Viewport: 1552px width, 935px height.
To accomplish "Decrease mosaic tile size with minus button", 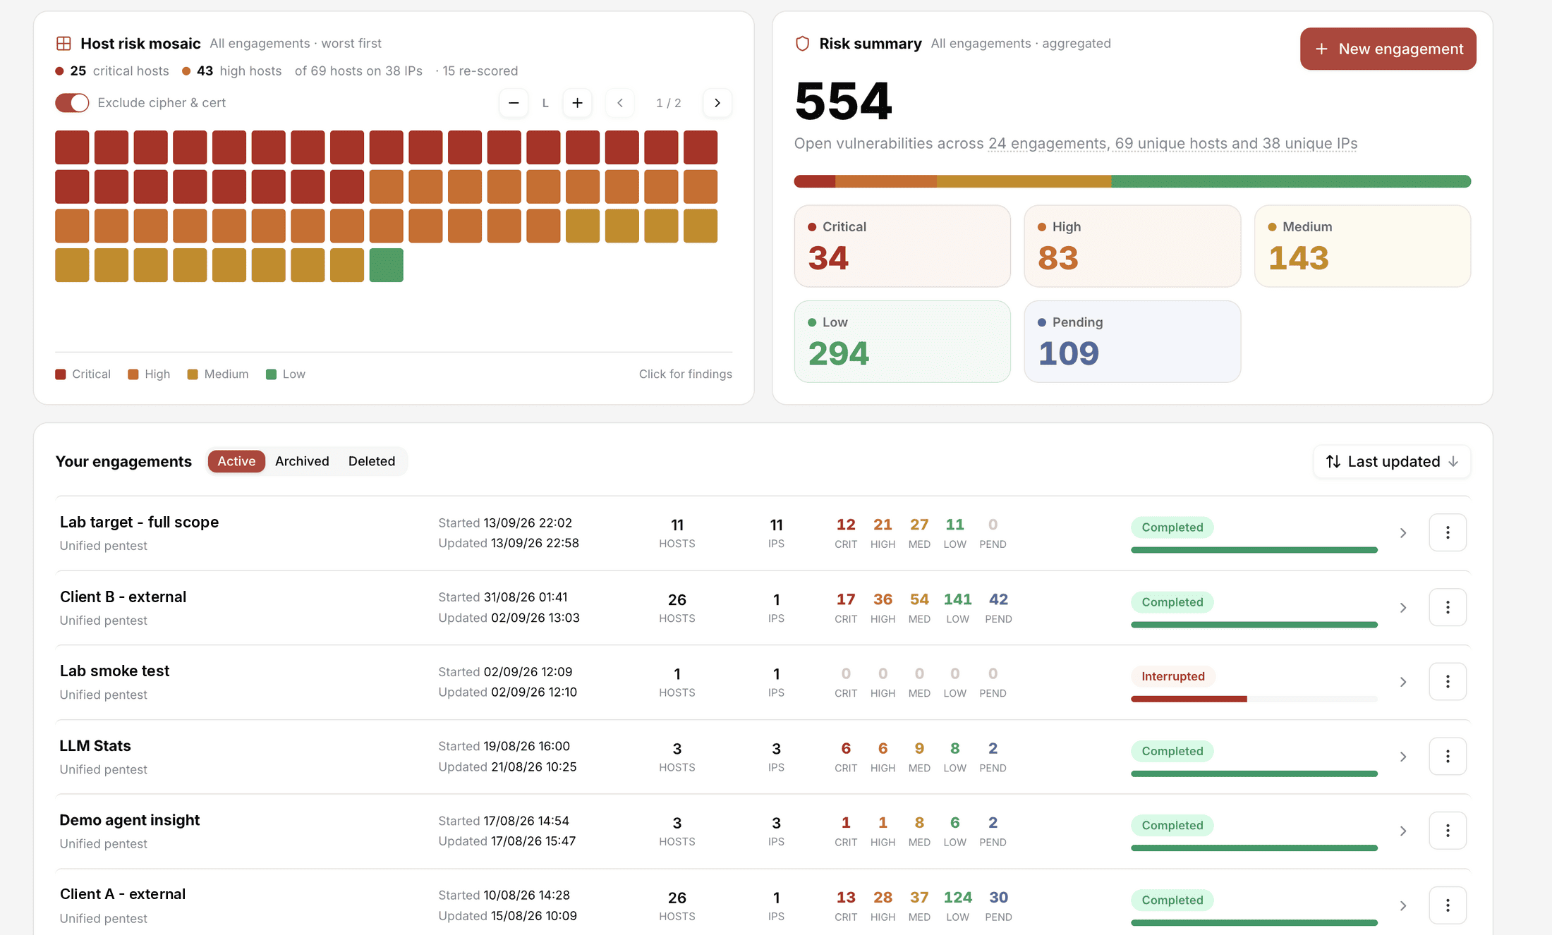I will [x=514, y=103].
